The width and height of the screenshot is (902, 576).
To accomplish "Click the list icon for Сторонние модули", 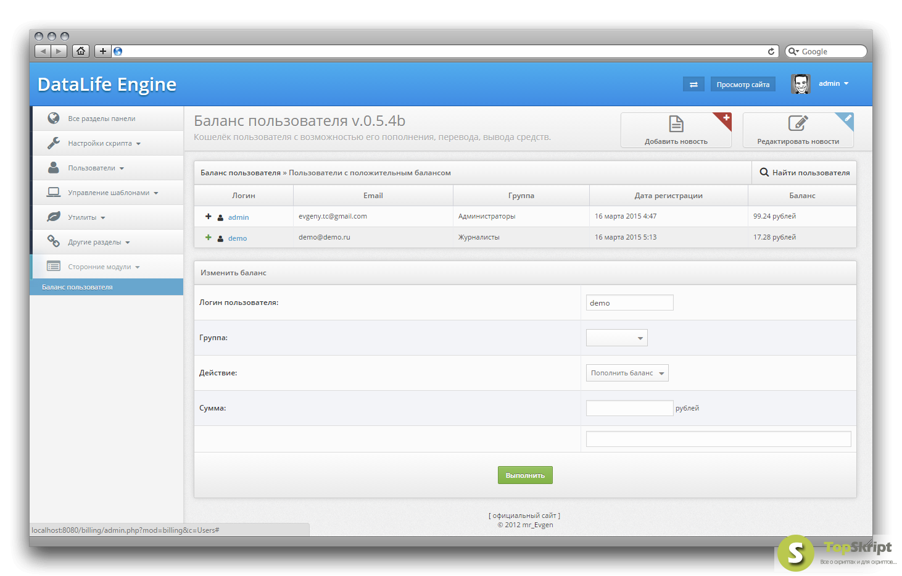I will (x=54, y=266).
